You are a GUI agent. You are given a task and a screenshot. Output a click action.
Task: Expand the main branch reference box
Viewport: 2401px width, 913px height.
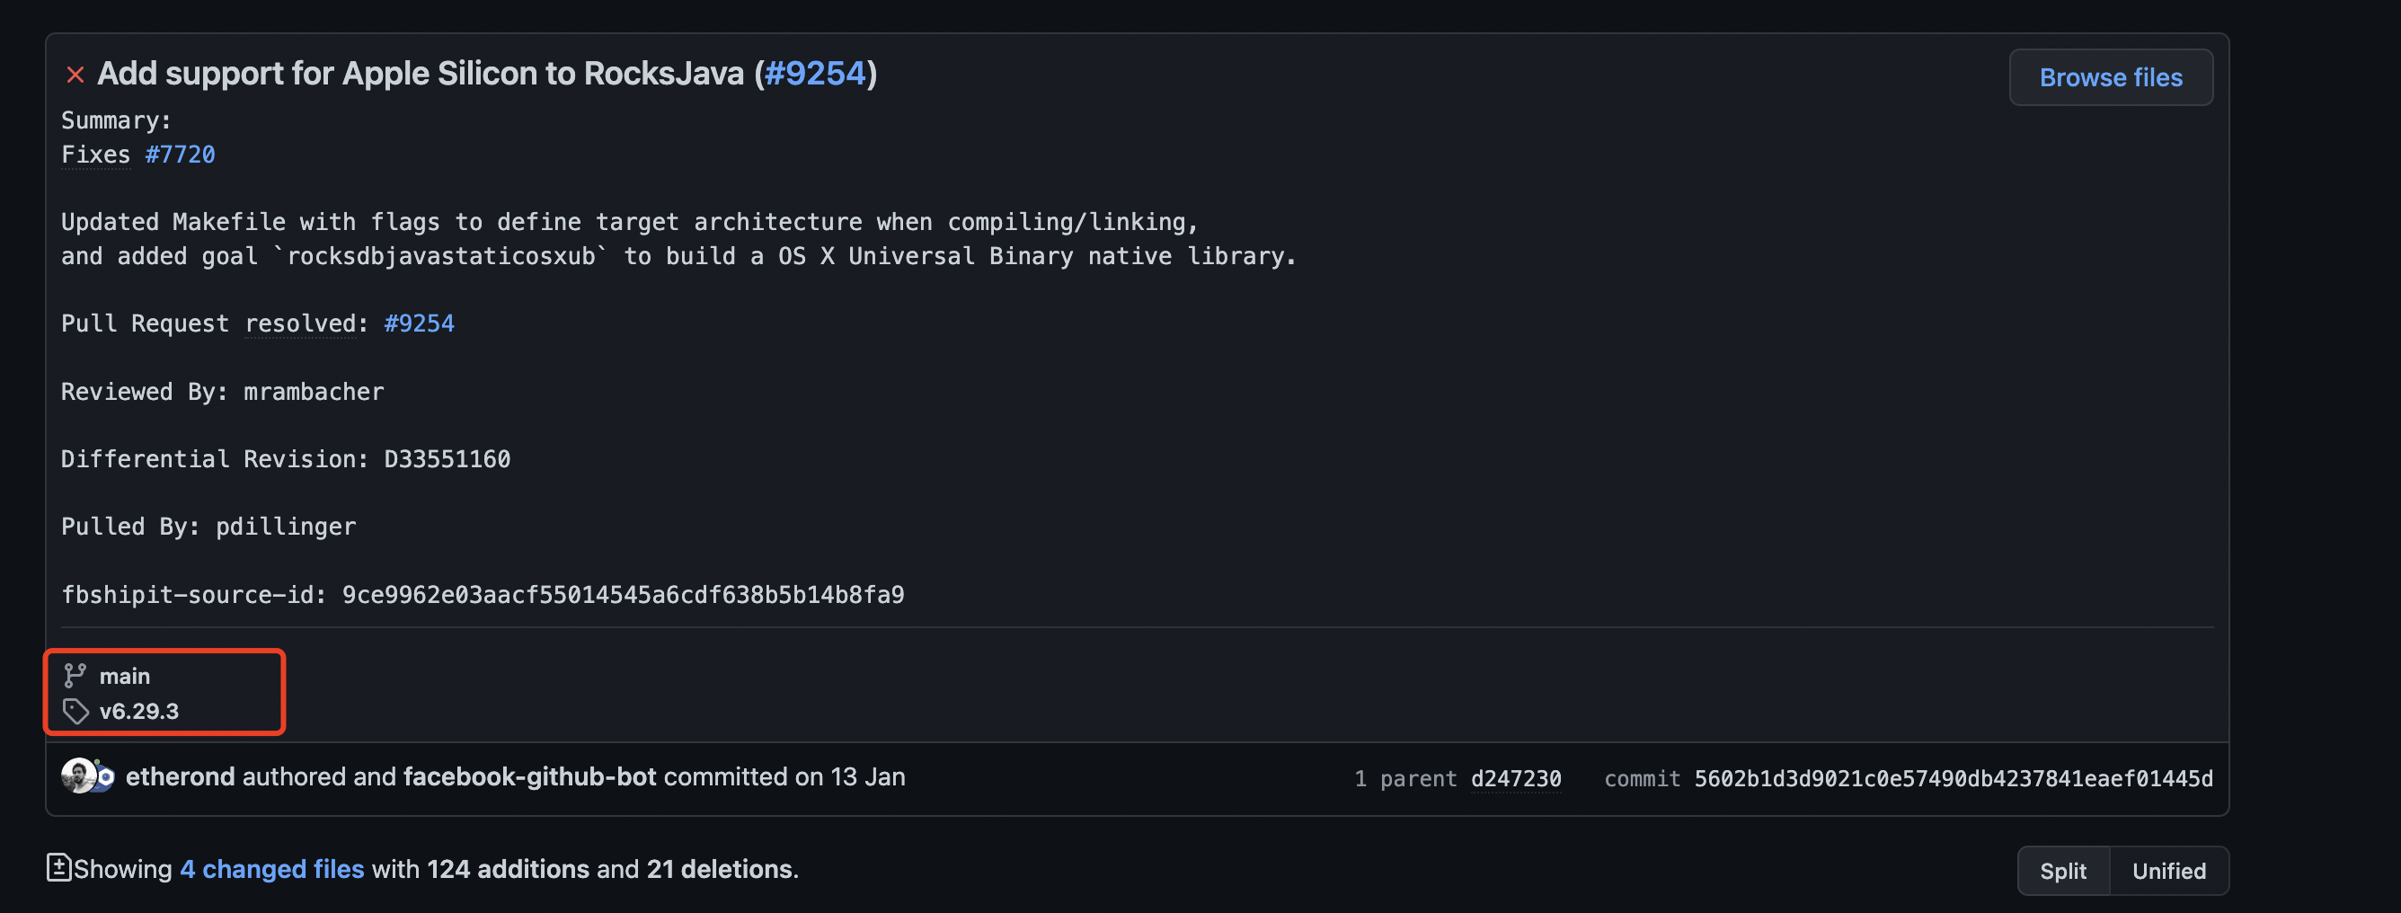pos(124,675)
